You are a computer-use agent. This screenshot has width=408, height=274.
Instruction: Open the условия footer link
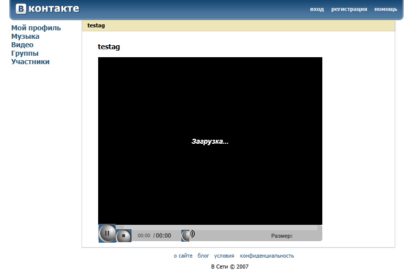pos(224,256)
